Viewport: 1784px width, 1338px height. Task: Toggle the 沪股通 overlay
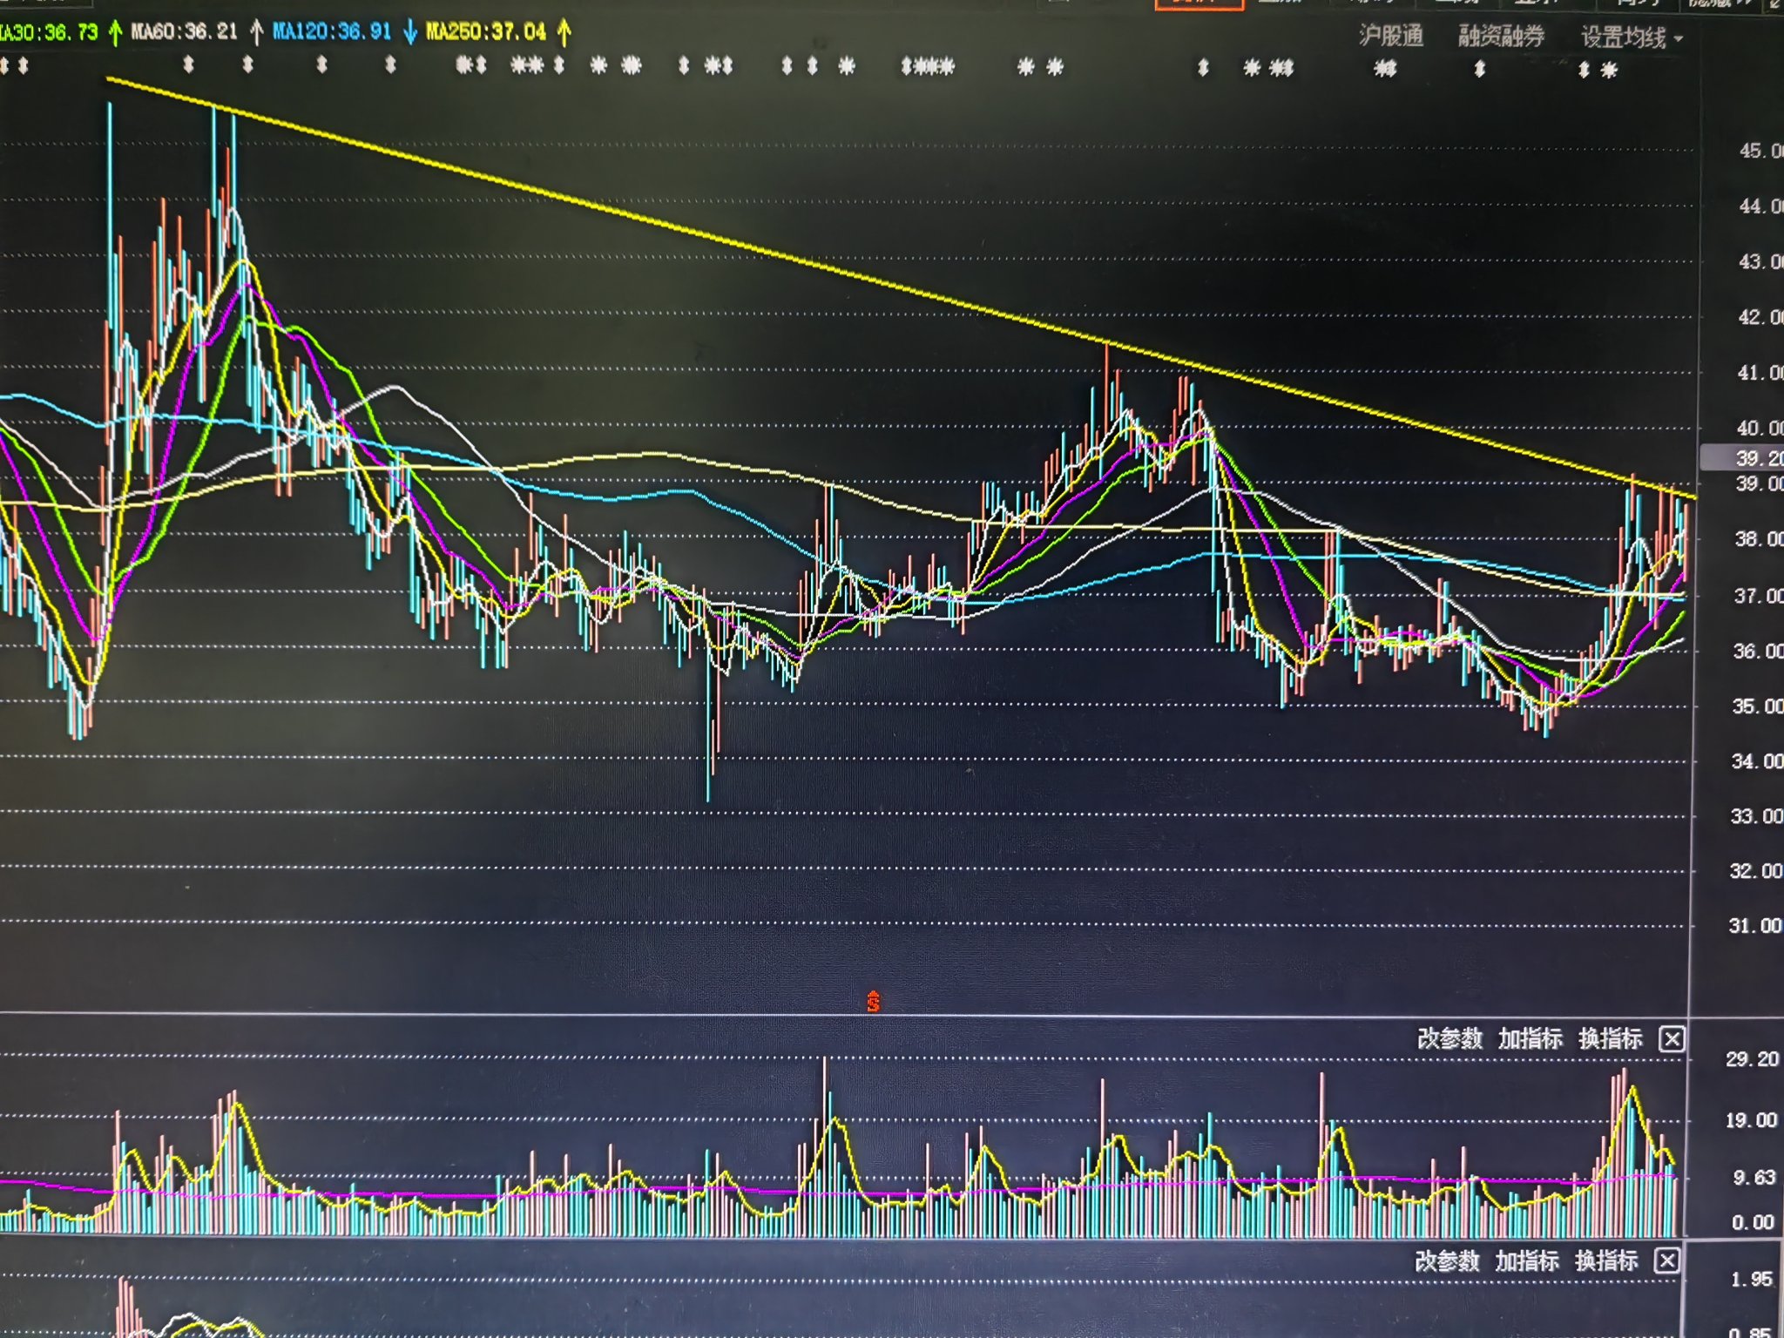click(x=1391, y=37)
